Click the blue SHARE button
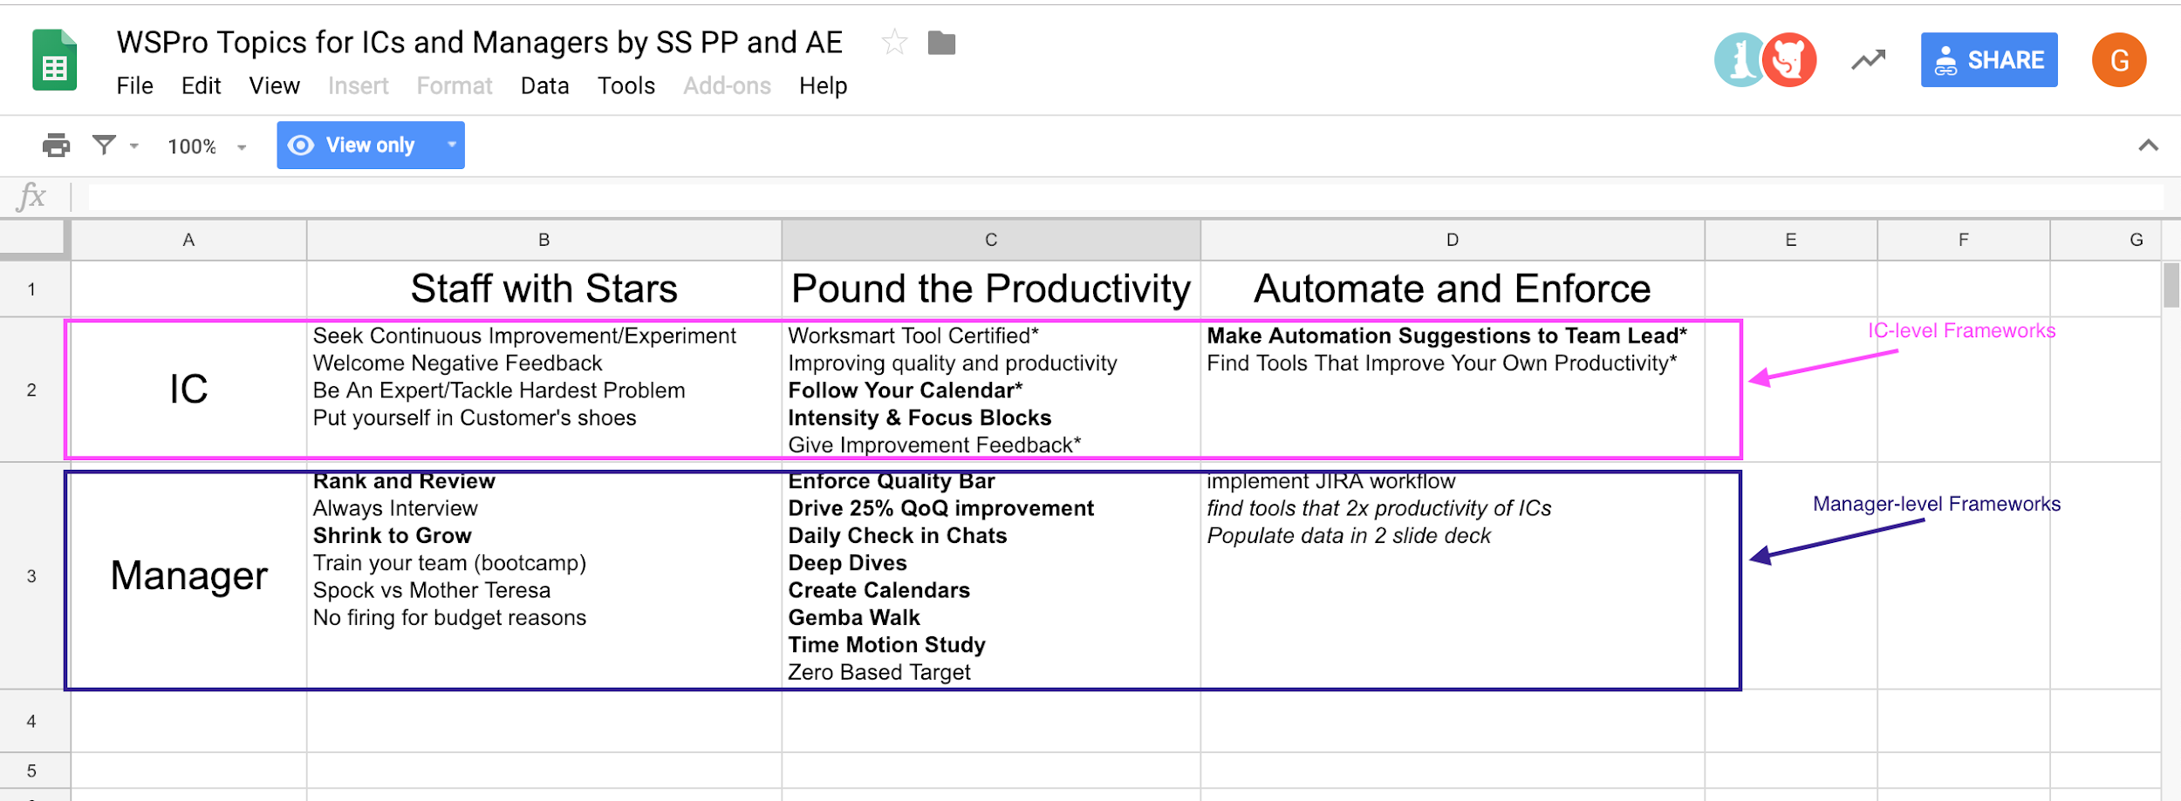Screen dimensions: 2181x801 coord(1988,60)
